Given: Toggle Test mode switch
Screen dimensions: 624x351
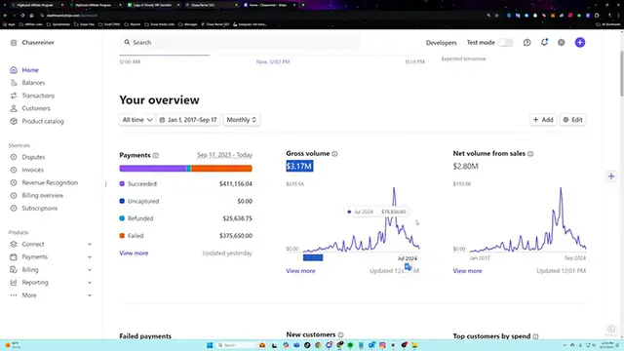Looking at the screenshot, I should [x=505, y=43].
